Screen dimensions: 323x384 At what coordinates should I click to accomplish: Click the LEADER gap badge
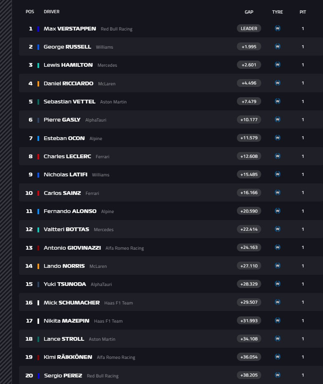coord(249,28)
